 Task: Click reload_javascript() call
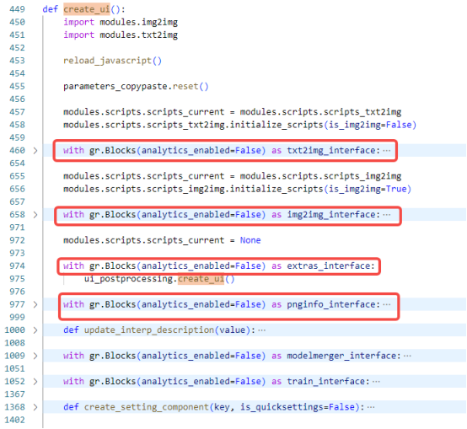pos(113,61)
